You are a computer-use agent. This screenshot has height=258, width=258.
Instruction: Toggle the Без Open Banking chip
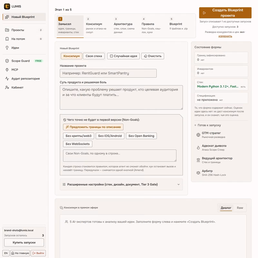click(141, 136)
